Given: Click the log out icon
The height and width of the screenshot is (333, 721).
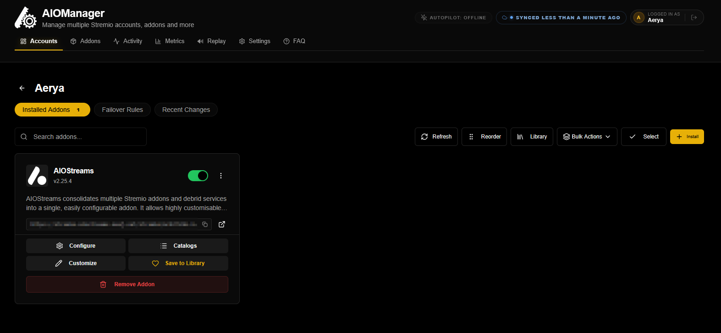Looking at the screenshot, I should tap(694, 17).
